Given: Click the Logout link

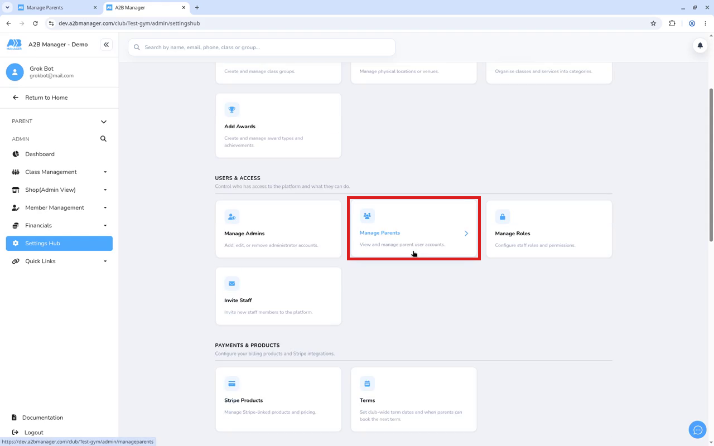Looking at the screenshot, I should pos(33,433).
